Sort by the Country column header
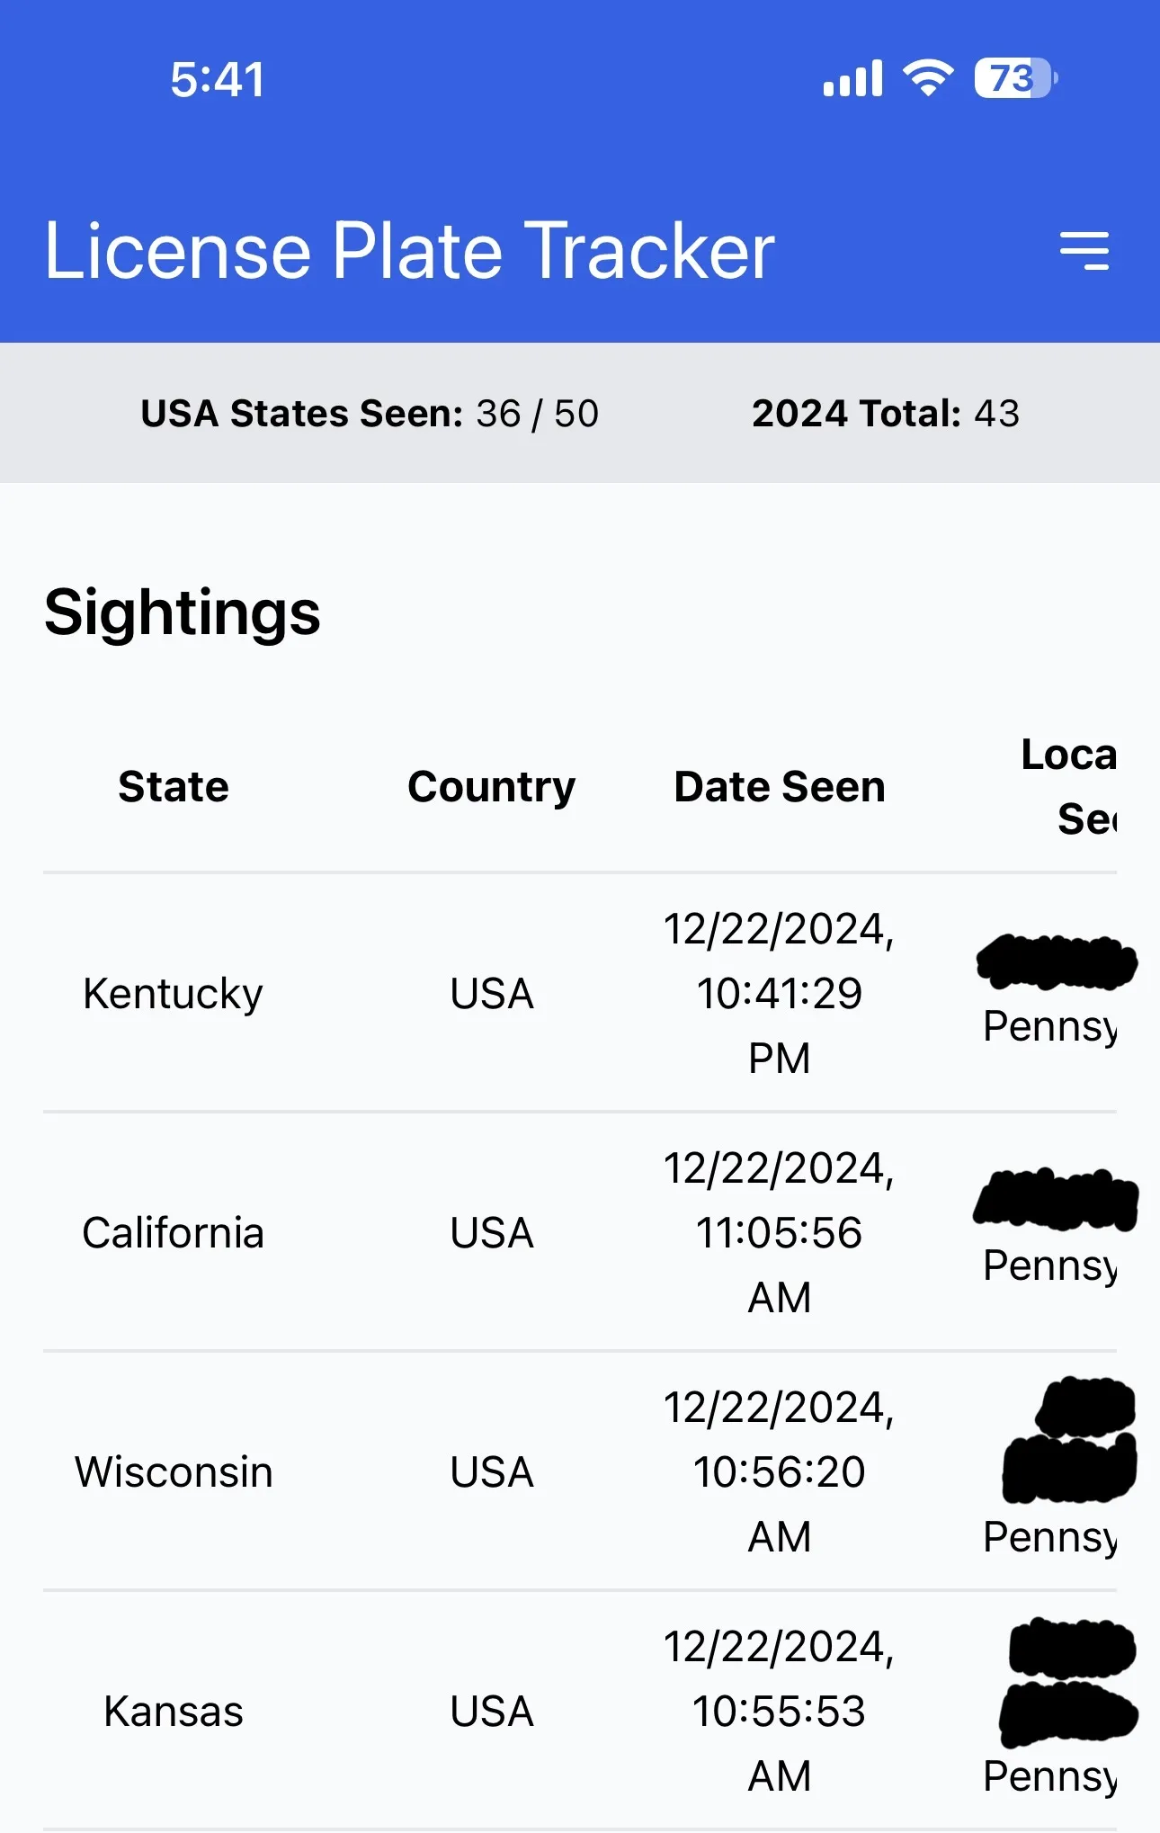This screenshot has width=1160, height=1833. pyautogui.click(x=491, y=787)
